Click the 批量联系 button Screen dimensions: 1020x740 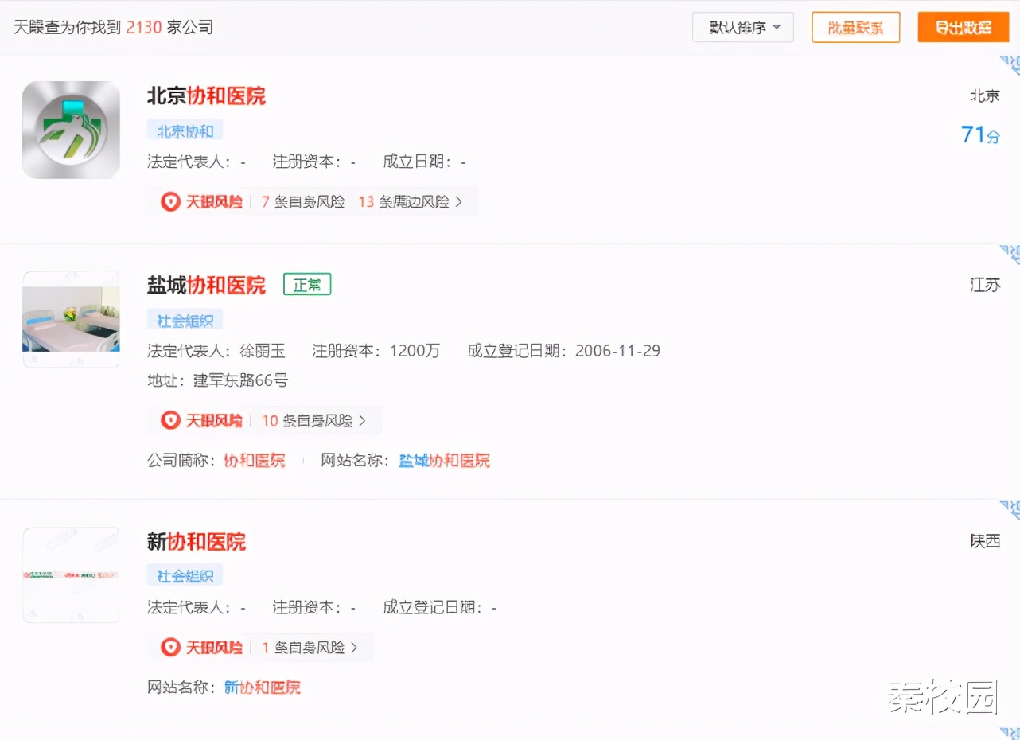tap(855, 26)
